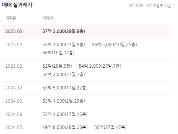Select the 2025.02. contract month cell
The width and height of the screenshot is (178, 134).
click(14, 66)
